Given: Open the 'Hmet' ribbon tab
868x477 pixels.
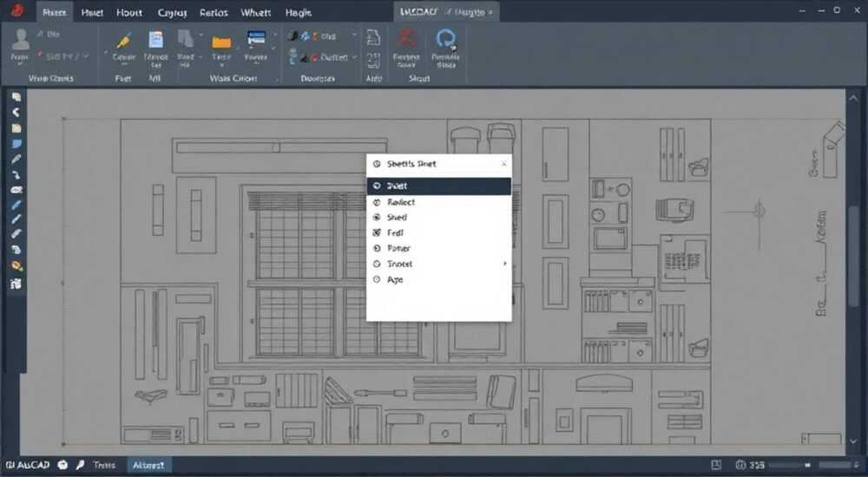Looking at the screenshot, I should [92, 12].
